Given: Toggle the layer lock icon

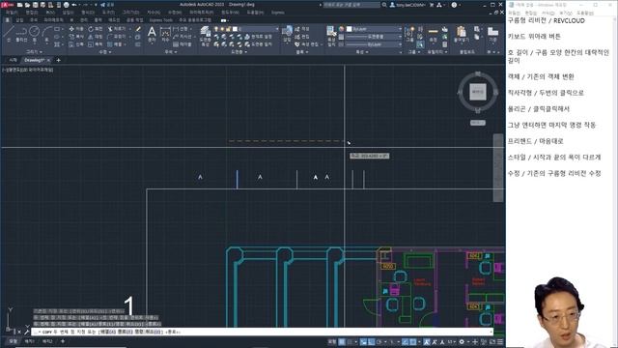Looking at the screenshot, I should [x=228, y=29].
